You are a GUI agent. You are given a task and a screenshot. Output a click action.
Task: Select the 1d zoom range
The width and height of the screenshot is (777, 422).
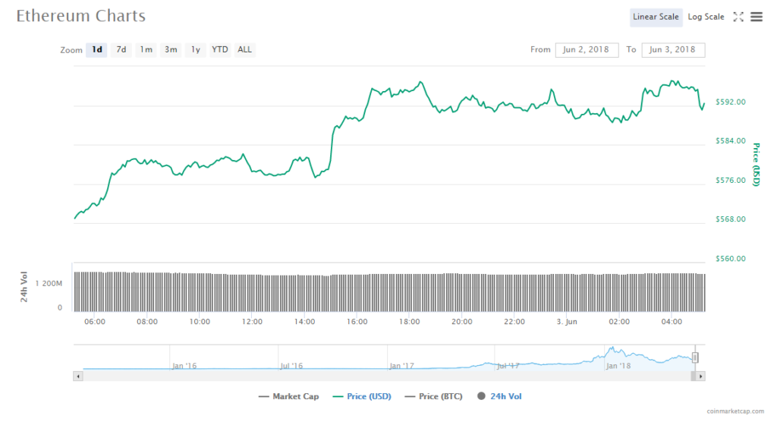(x=96, y=50)
